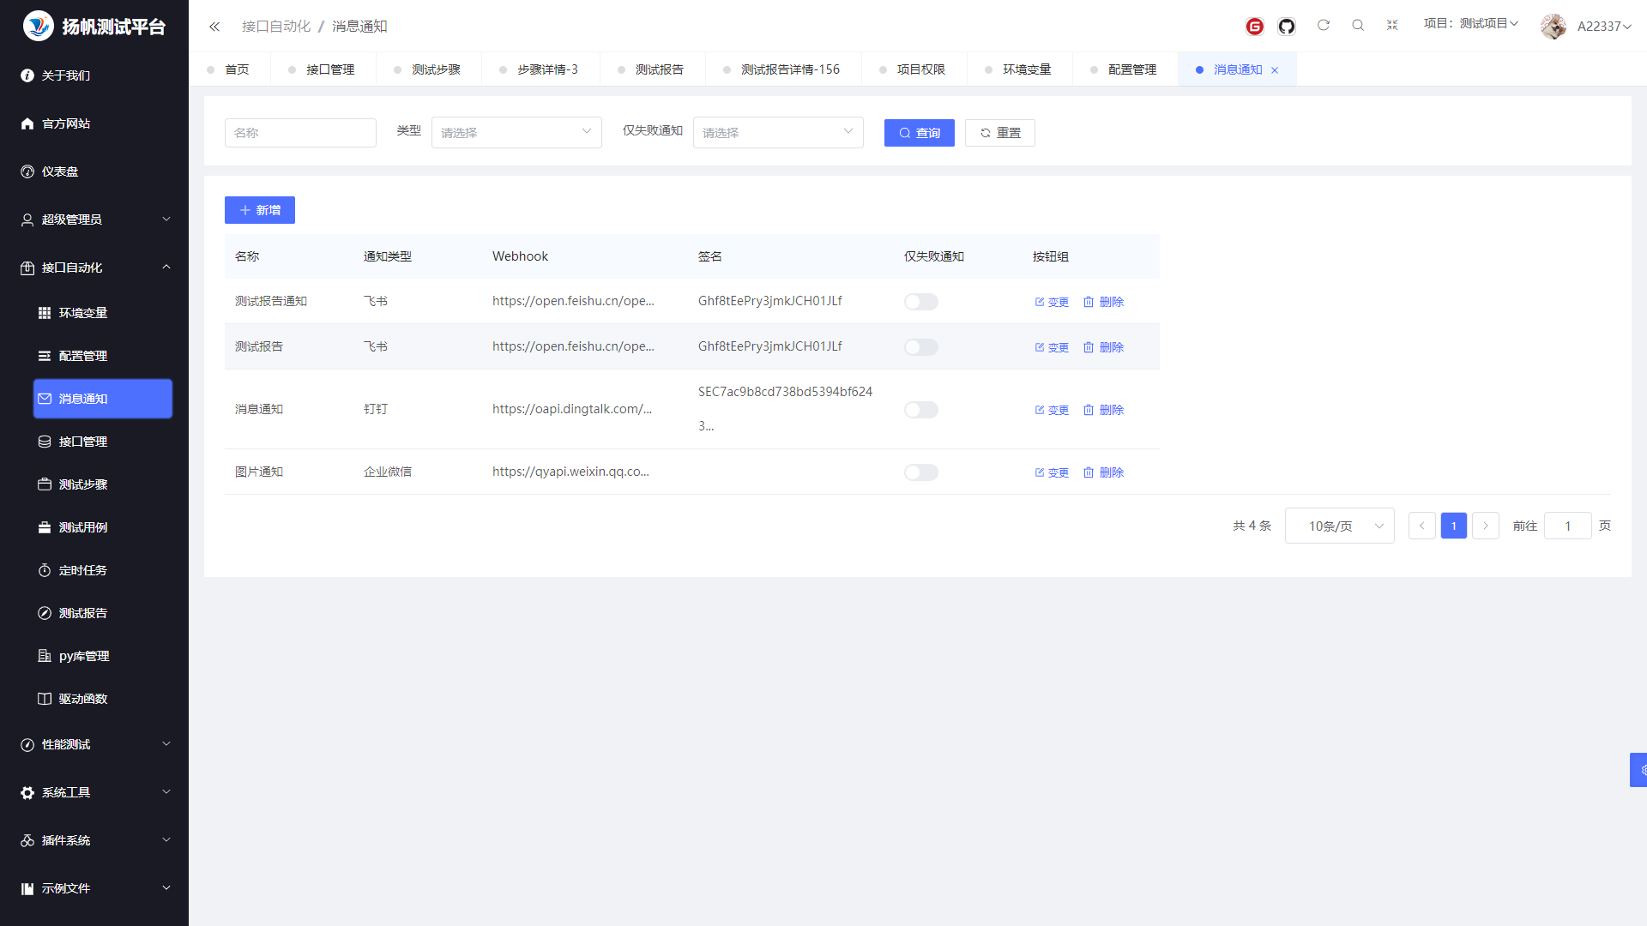Viewport: 1647px width, 926px height.
Task: Close the 消息通知 tab
Action: [1275, 70]
